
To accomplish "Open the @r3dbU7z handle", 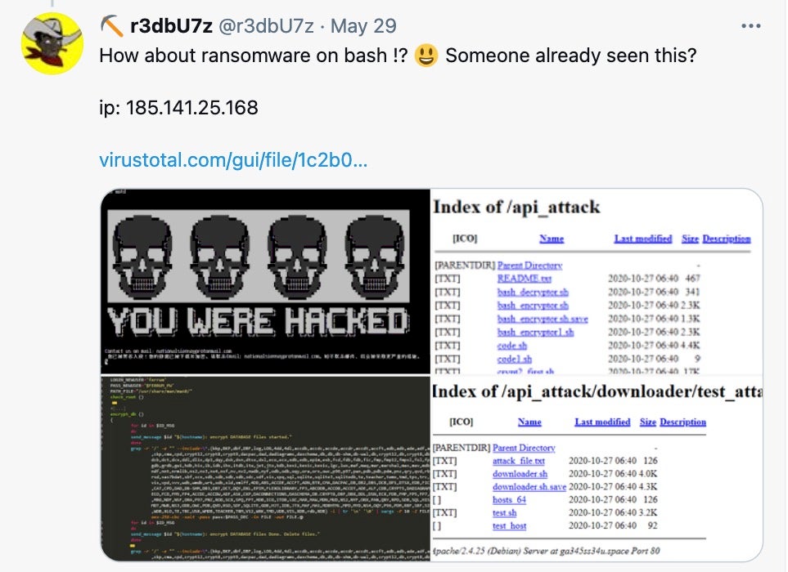I will [x=267, y=26].
